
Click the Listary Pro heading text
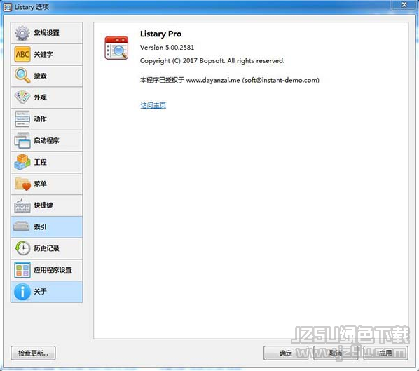160,34
